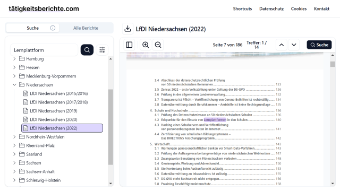Click contents entry 4.3 Hacking eines Schulservers

pyautogui.click(x=218, y=127)
